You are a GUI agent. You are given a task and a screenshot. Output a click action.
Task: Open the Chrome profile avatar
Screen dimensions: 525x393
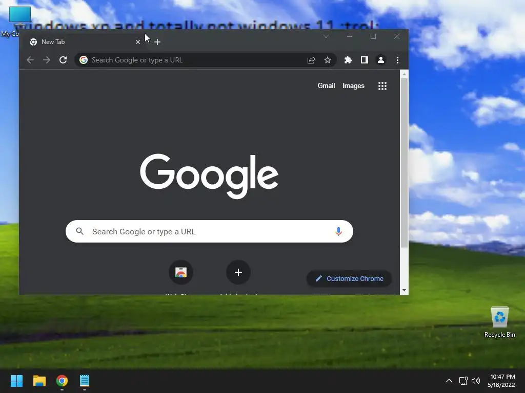pos(381,60)
